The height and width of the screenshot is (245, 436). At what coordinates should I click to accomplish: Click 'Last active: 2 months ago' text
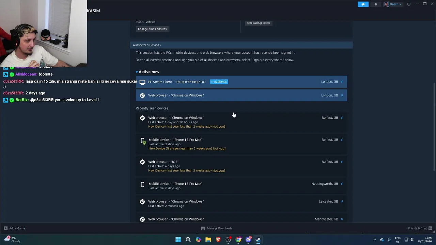166,206
